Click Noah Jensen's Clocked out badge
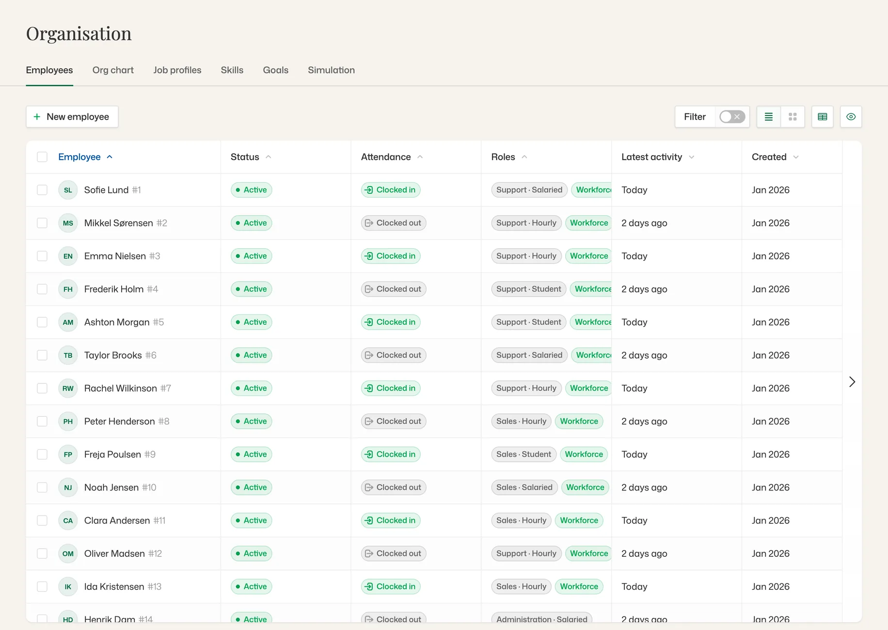The width and height of the screenshot is (888, 630). pos(394,488)
